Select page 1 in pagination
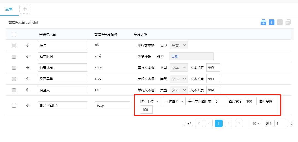 click(219, 124)
